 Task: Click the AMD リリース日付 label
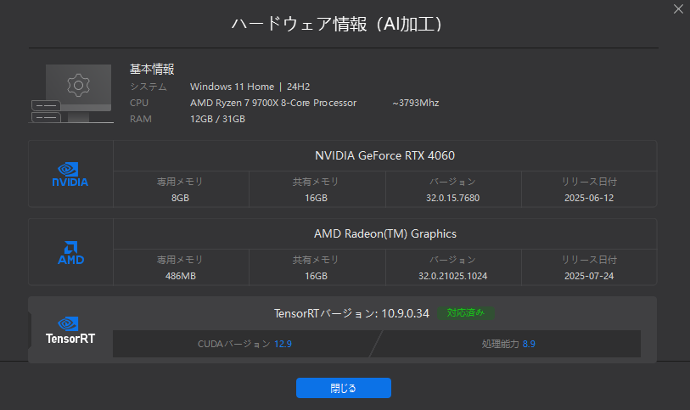pyautogui.click(x=589, y=260)
